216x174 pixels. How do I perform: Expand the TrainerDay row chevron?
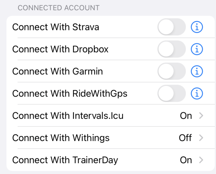[x=201, y=160]
